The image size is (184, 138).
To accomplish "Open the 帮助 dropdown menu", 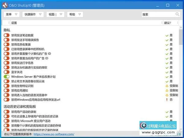I will 75,14.
